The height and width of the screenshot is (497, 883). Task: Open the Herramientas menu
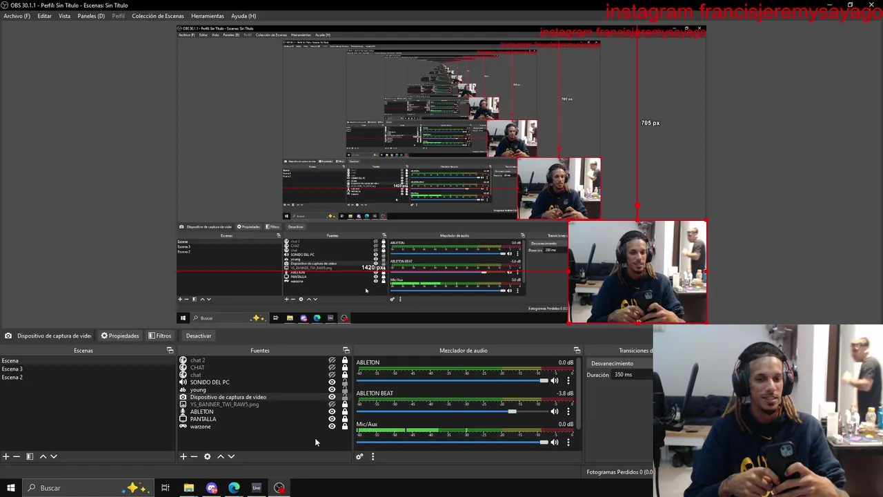(208, 16)
